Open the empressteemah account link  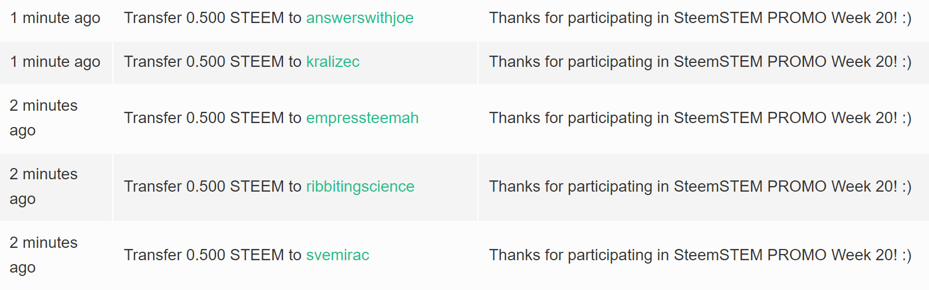(362, 118)
